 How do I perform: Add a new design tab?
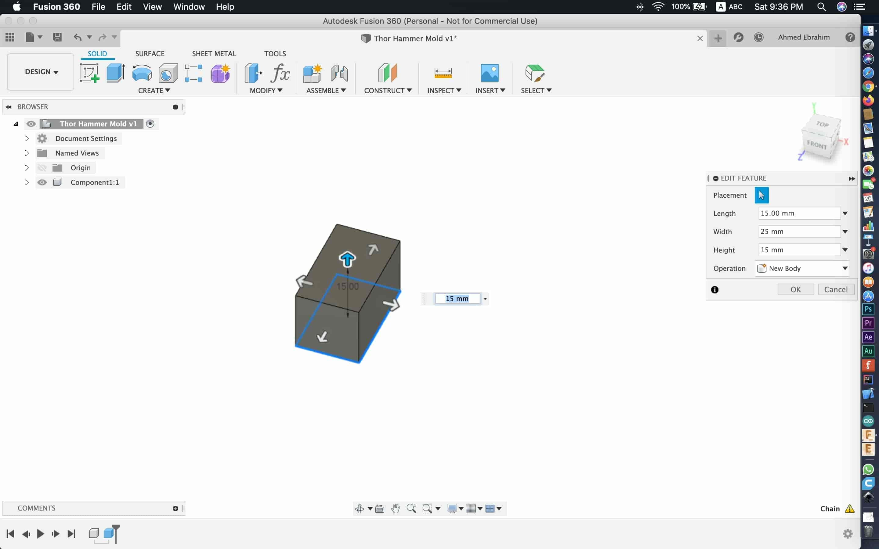pos(718,38)
